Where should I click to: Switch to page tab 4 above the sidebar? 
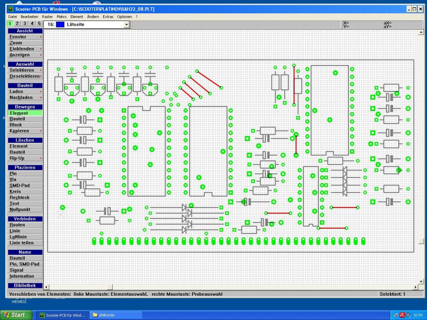[x=32, y=24]
